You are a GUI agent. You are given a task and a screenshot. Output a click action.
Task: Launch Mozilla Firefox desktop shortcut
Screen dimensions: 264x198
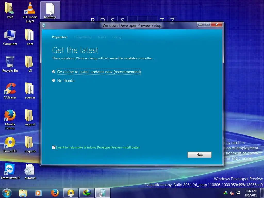pyautogui.click(x=10, y=120)
